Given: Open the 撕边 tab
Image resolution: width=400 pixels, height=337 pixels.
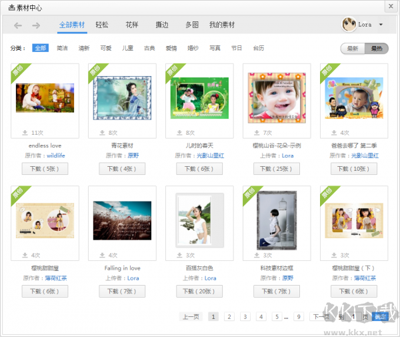Looking at the screenshot, I should tap(162, 25).
